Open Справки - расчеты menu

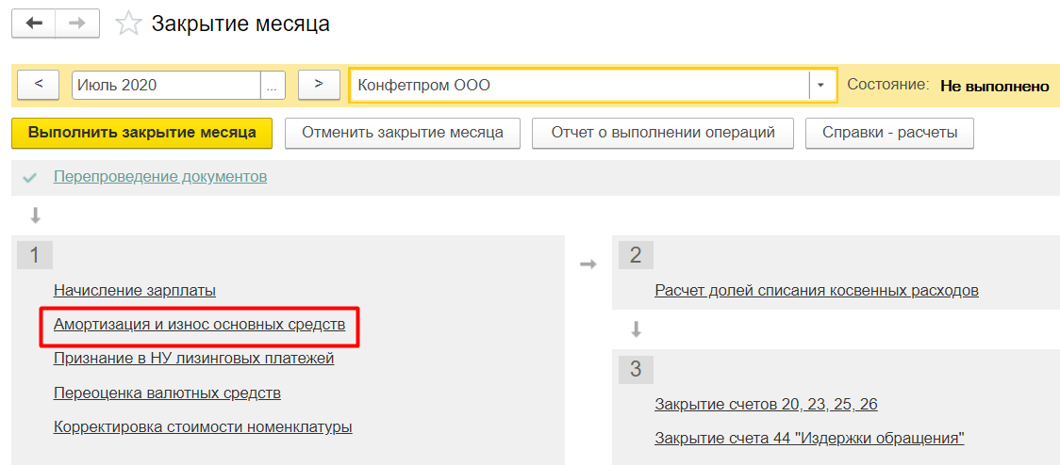point(889,133)
